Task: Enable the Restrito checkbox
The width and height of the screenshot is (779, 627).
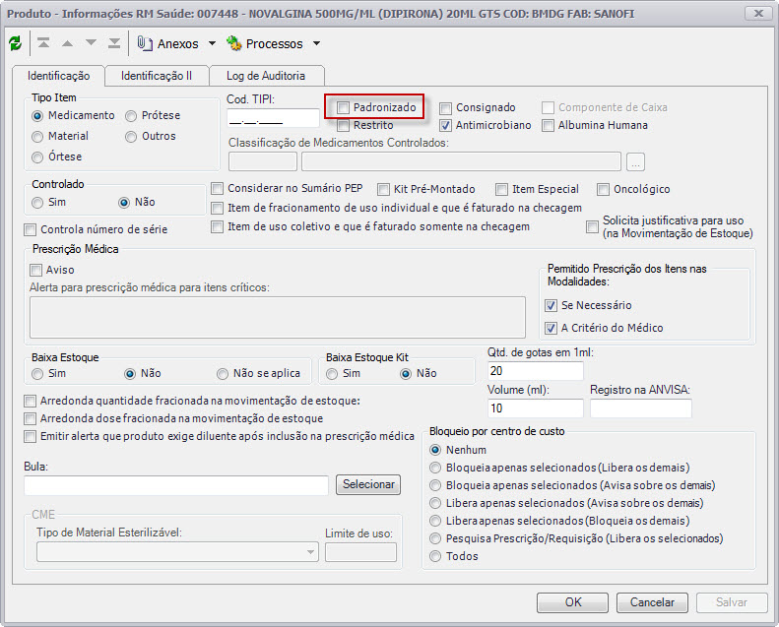Action: [x=343, y=125]
